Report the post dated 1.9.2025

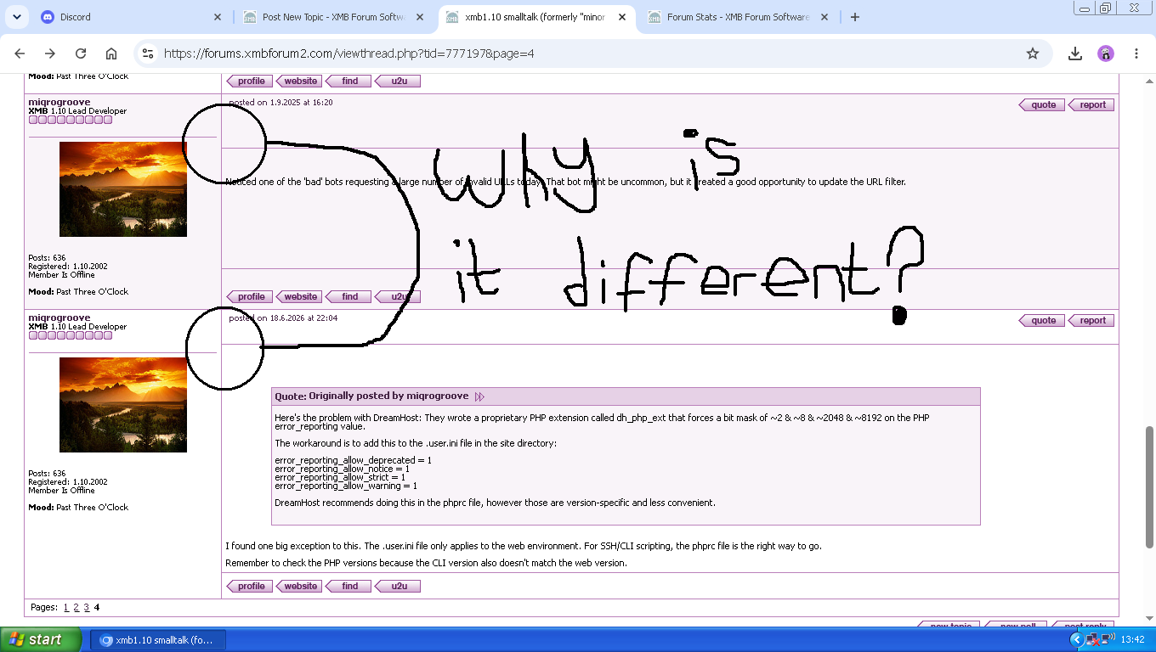click(1091, 105)
